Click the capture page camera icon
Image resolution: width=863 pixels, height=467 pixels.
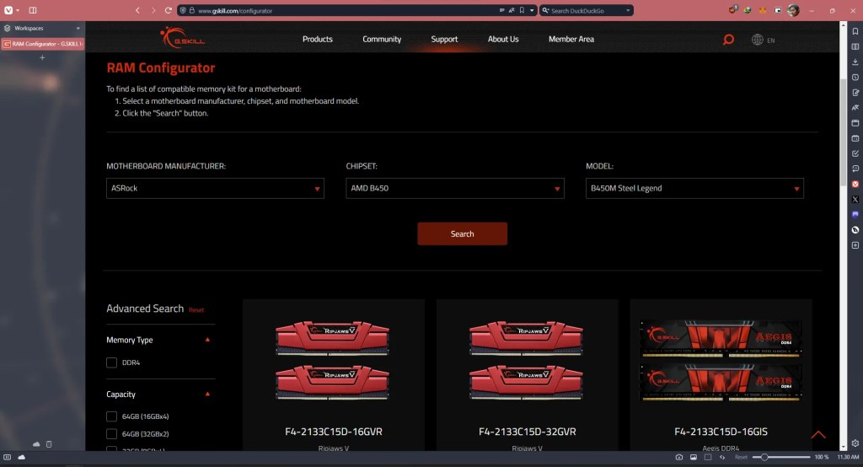coord(679,457)
